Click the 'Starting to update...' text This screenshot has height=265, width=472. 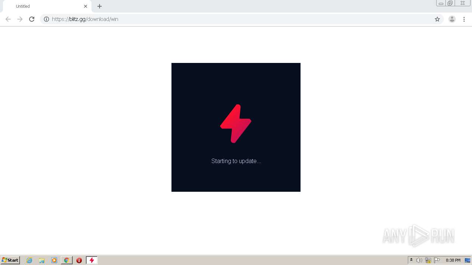click(236, 161)
